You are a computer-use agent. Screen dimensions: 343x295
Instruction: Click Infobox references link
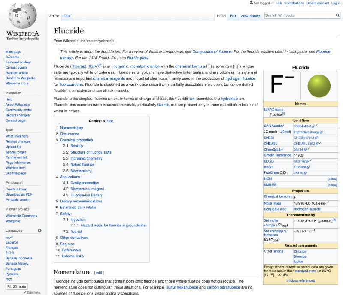click(x=301, y=281)
